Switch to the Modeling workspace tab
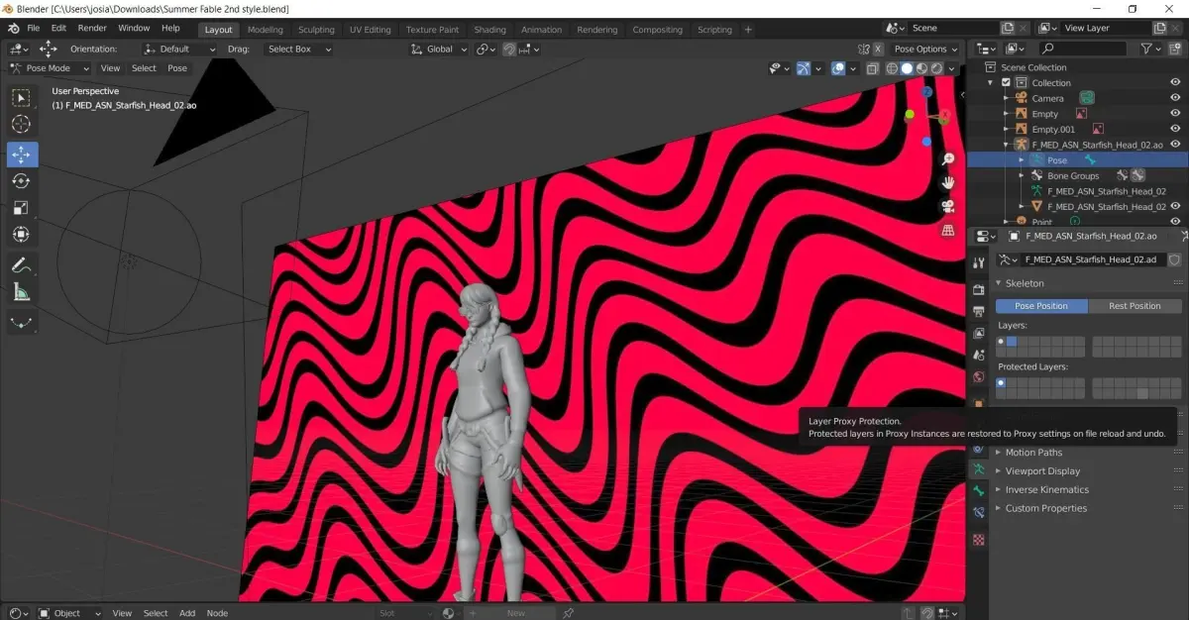The image size is (1189, 620). coord(265,30)
